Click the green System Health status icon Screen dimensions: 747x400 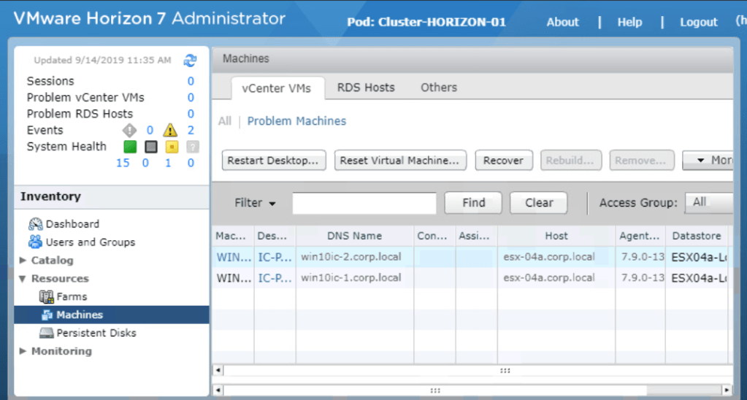click(130, 147)
